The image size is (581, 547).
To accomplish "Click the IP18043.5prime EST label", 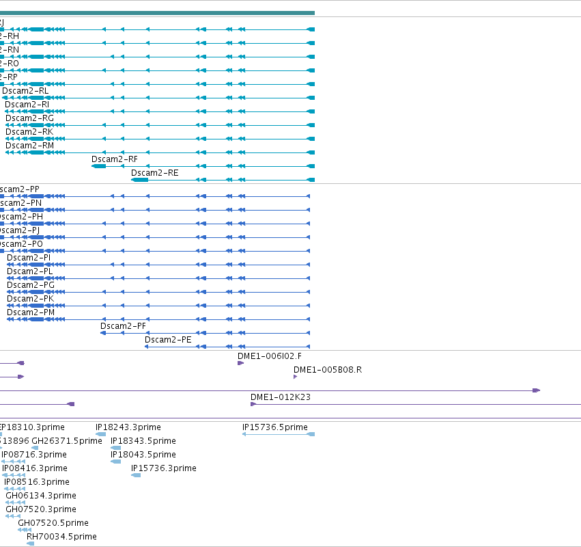I will [143, 455].
